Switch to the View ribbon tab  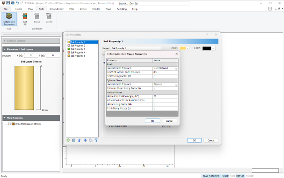pyautogui.click(x=30, y=9)
